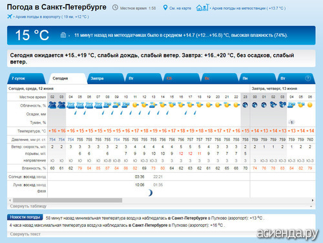Click the scrollbar right arrow

pyautogui.click(x=313, y=200)
